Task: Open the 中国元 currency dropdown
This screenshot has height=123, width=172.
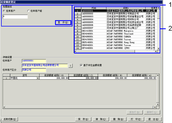Action: pyautogui.click(x=38, y=78)
